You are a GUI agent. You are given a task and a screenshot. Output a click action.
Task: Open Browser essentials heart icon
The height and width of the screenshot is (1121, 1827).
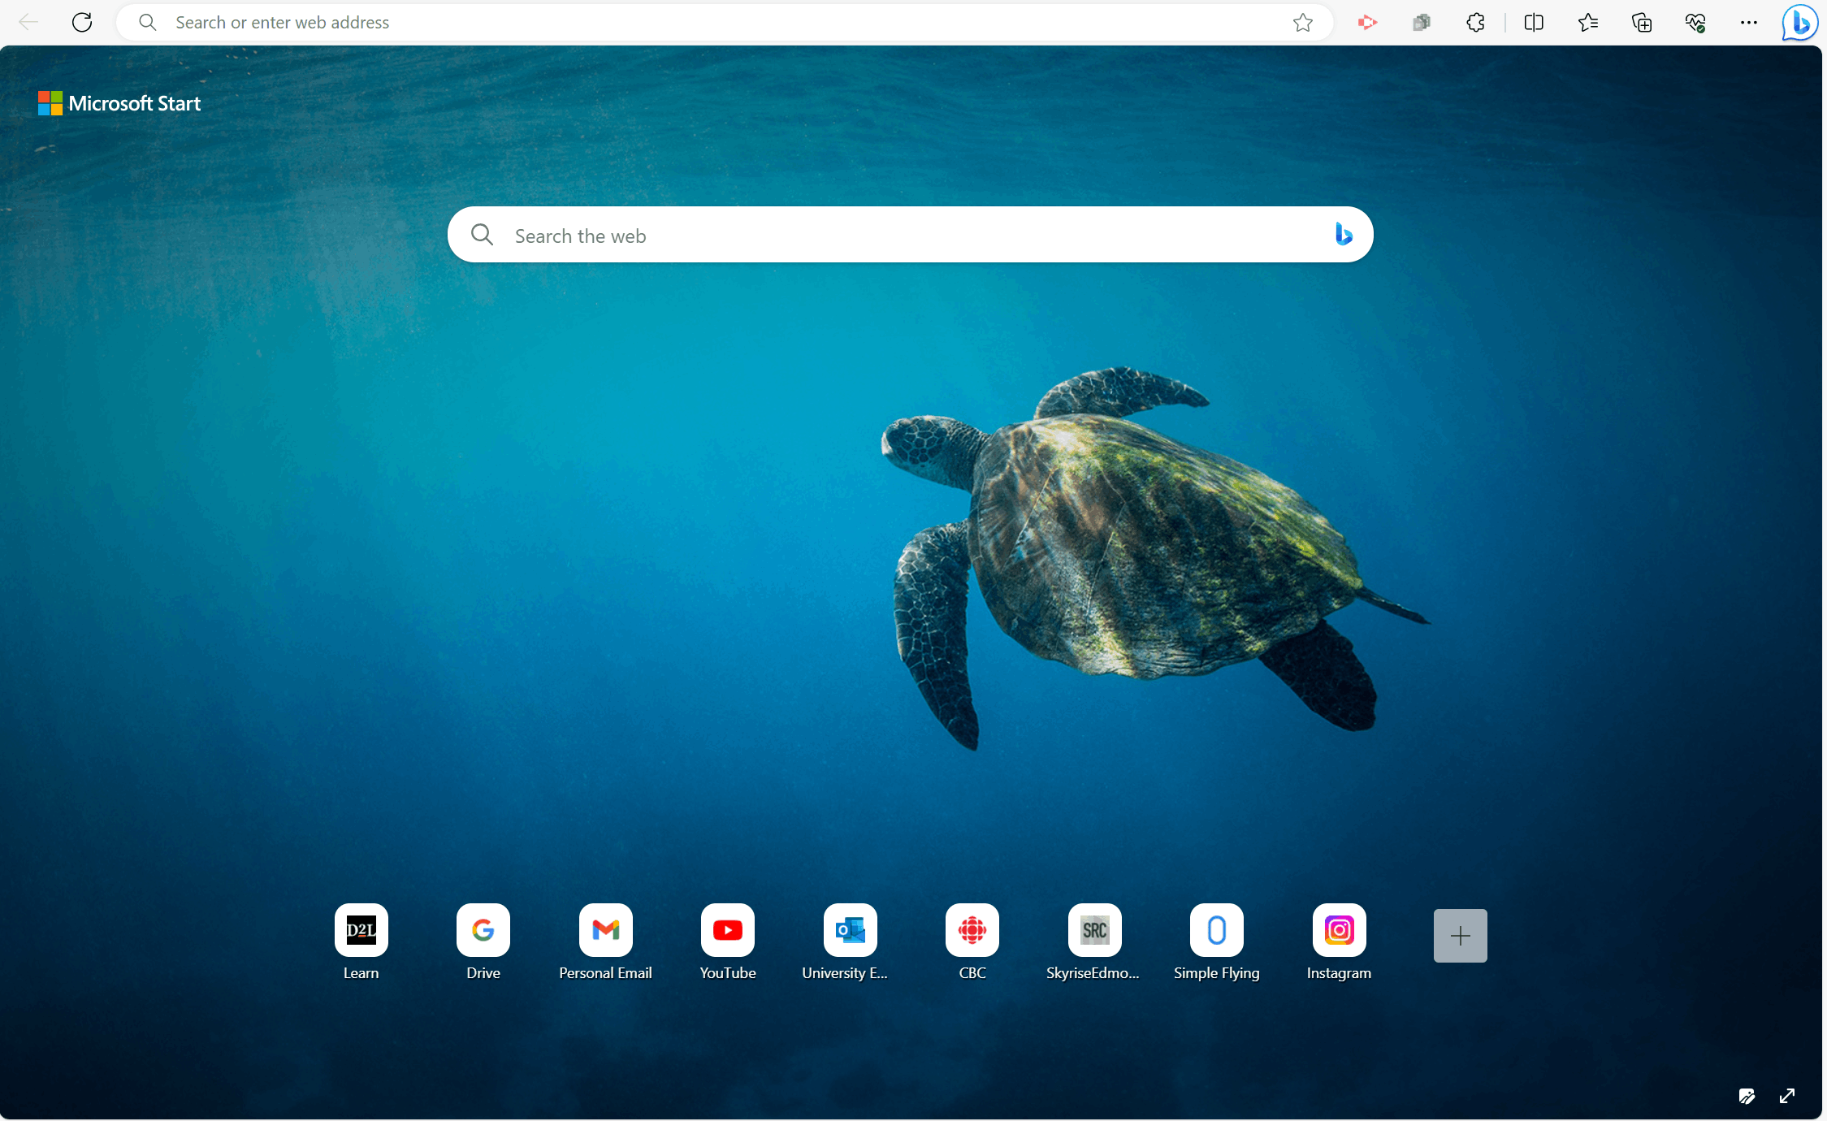tap(1695, 23)
